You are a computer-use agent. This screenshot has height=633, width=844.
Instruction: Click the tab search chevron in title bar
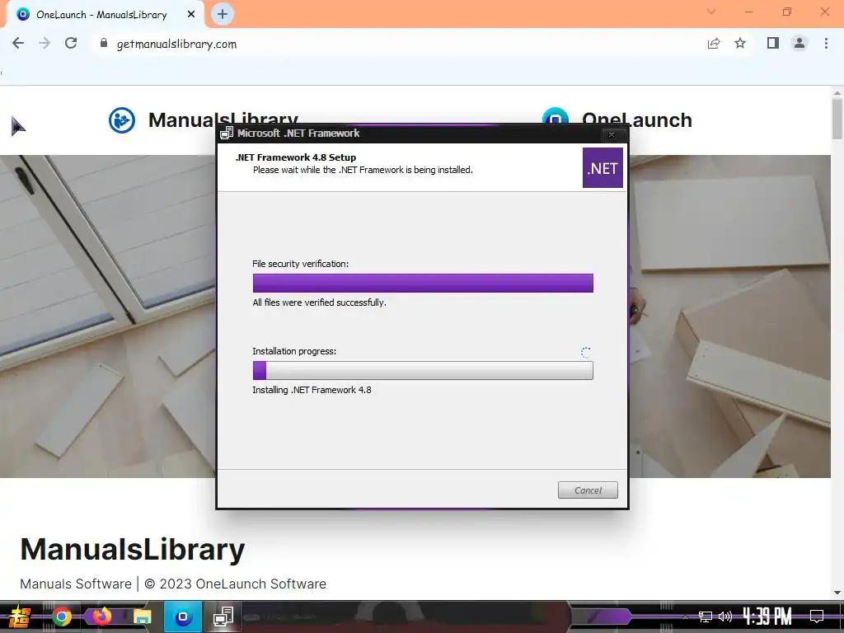pos(711,12)
